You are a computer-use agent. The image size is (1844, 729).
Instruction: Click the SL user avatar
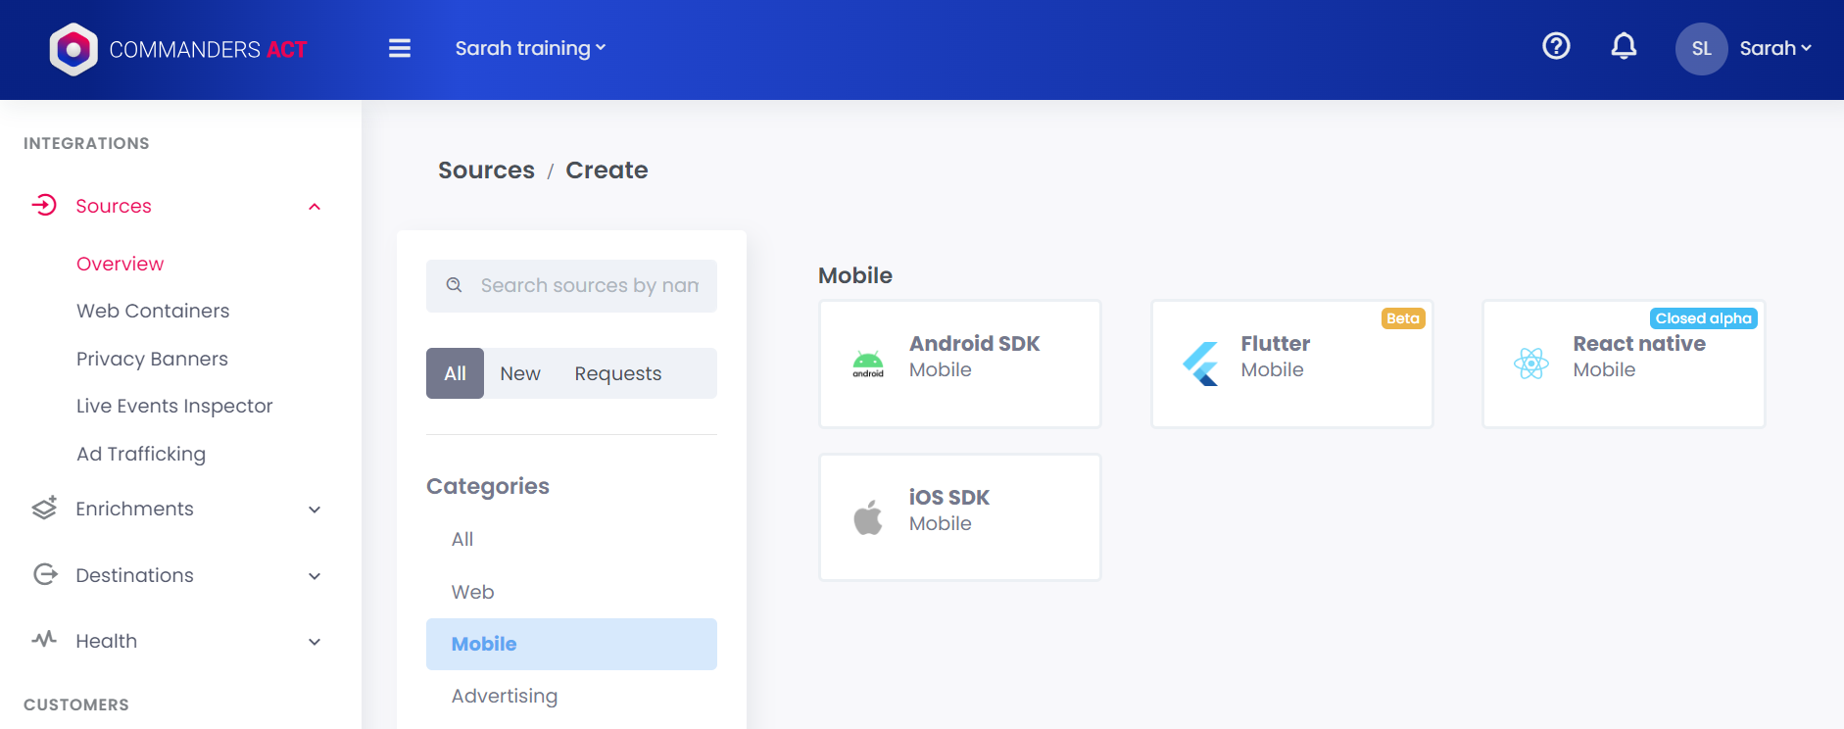point(1701,49)
